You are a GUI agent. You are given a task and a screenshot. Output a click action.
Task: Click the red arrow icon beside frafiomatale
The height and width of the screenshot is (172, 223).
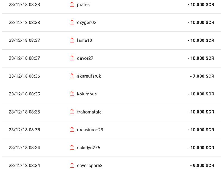72,112
